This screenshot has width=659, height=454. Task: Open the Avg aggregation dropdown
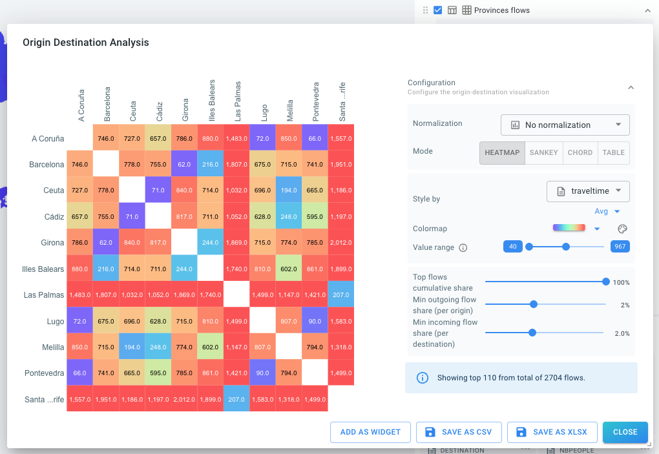[x=607, y=211]
